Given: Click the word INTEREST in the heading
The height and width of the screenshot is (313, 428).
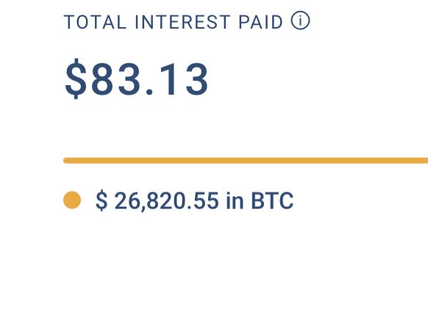Looking at the screenshot, I should [182, 22].
